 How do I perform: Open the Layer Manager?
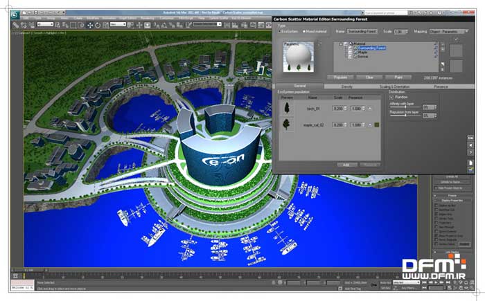(x=245, y=25)
